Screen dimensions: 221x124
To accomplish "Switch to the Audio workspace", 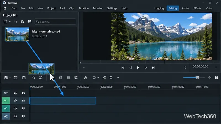I will coord(185,8).
